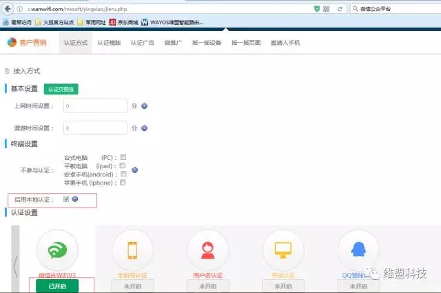Check the 安卓手机 (android) checkbox
Image resolution: width=441 pixels, height=293 pixels.
tap(123, 174)
